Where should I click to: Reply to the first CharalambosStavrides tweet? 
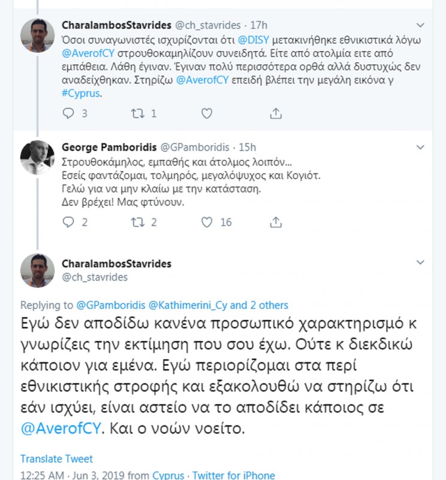[x=68, y=113]
